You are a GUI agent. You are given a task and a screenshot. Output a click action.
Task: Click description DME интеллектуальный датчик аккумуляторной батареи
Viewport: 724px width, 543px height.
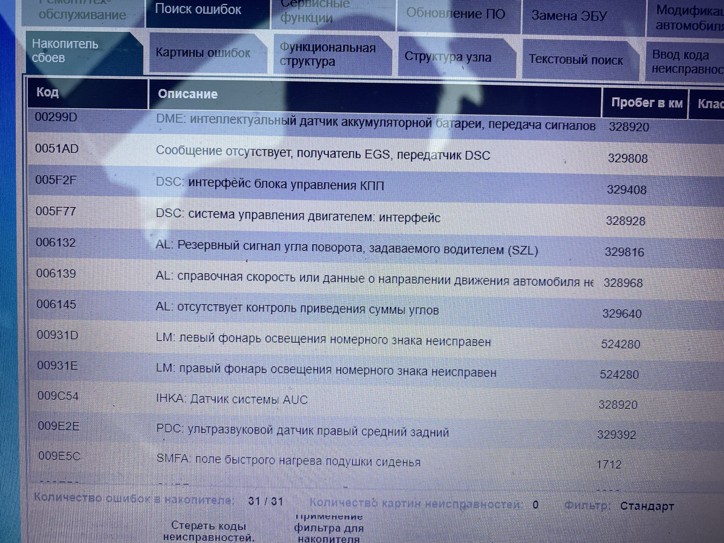376,123
